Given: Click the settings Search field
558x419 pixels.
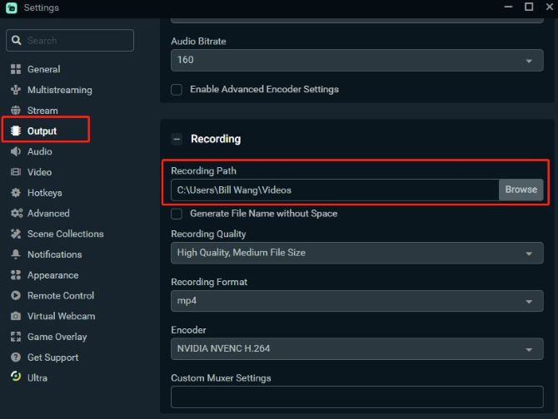Looking at the screenshot, I should pyautogui.click(x=70, y=40).
